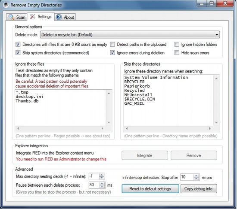Open the Delete mode dropdown
This screenshot has width=237, height=209.
coord(130,35)
